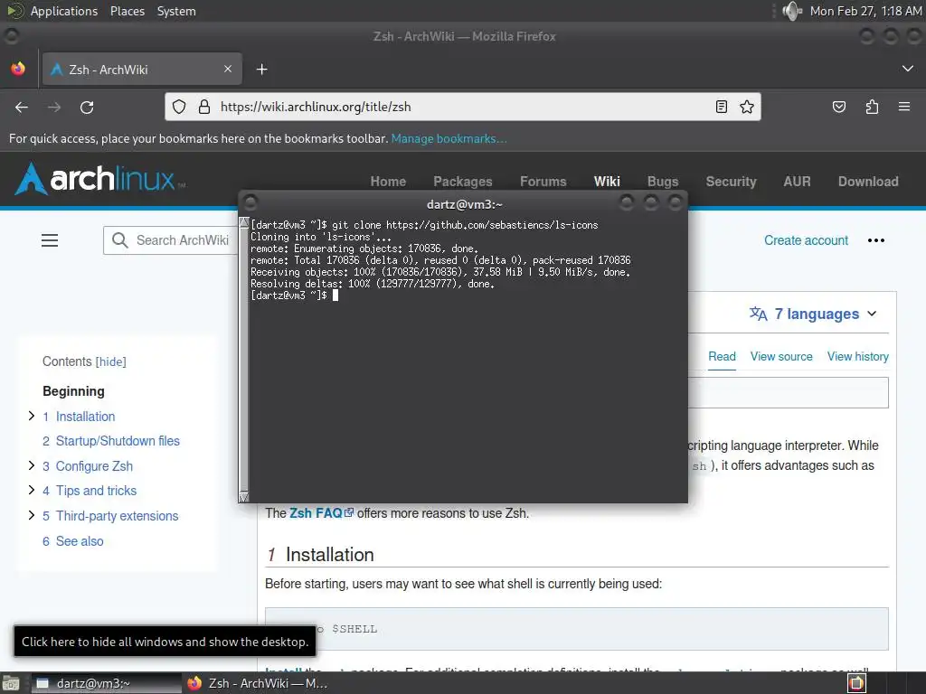
Task: Click the volume speaker icon in panel
Action: 792,11
